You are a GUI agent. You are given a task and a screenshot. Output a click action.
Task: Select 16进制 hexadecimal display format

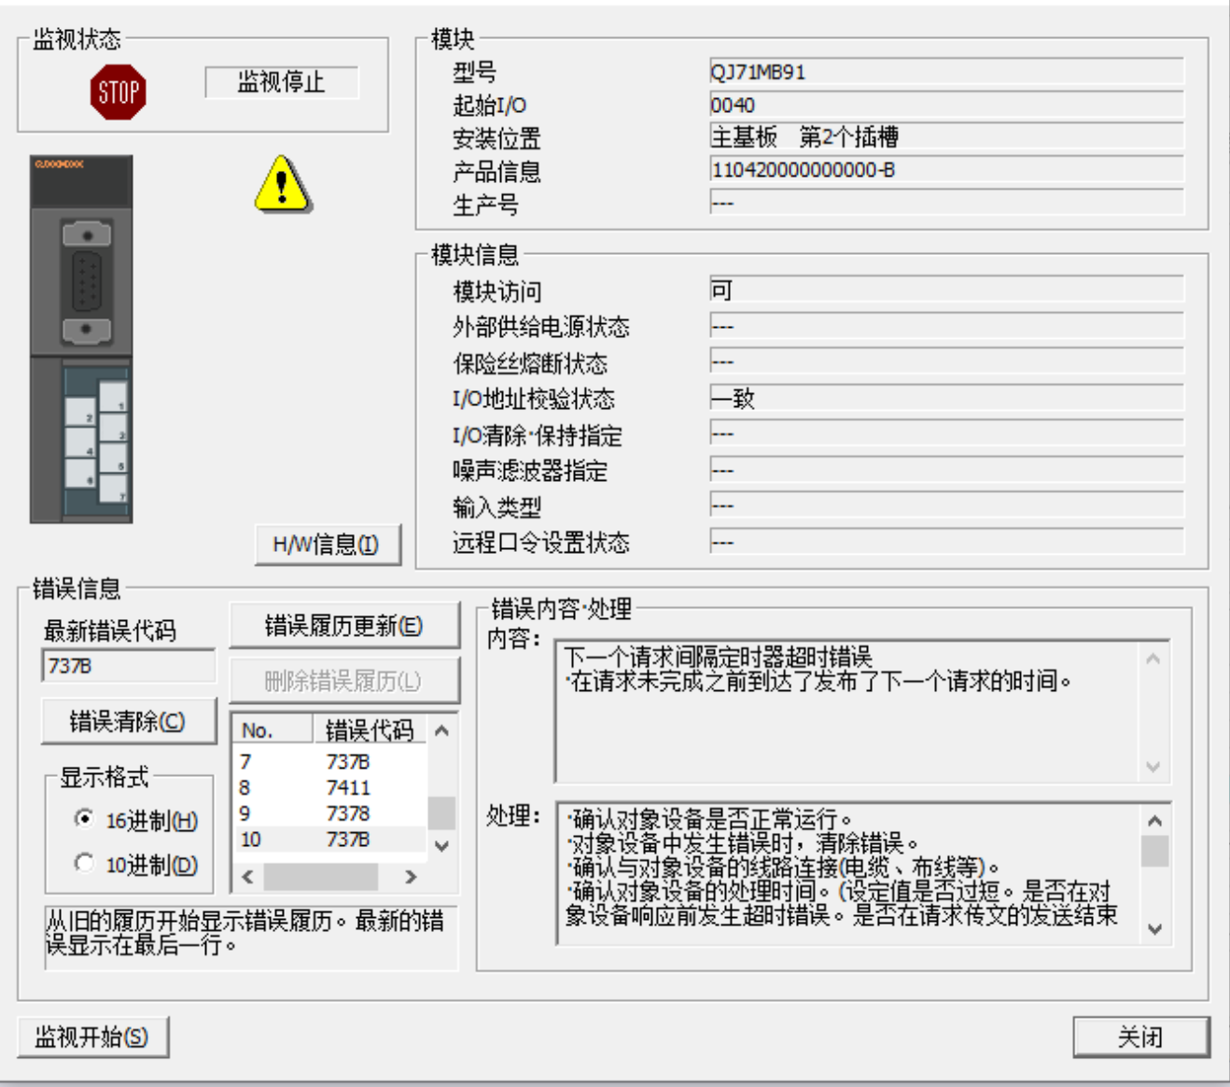pyautogui.click(x=85, y=819)
